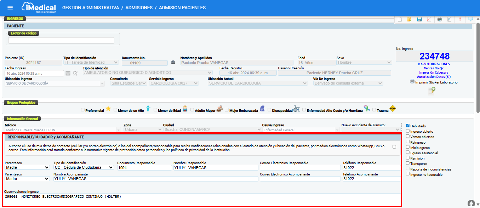Click the red exclamation alert icon
Image resolution: width=480 pixels, height=208 pixels.
click(460, 19)
